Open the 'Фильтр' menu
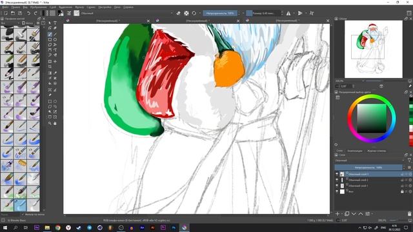The width and height of the screenshot is (413, 232). [x=79, y=7]
